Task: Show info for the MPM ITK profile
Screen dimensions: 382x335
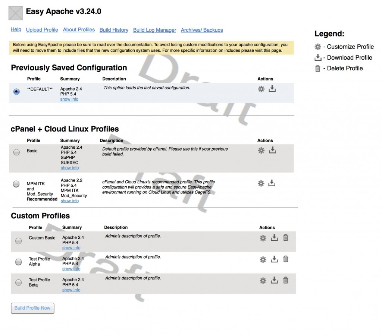Action: pyautogui.click(x=69, y=200)
